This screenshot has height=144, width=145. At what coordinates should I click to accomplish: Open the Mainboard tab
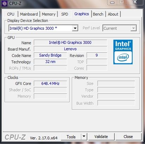(x=29, y=14)
